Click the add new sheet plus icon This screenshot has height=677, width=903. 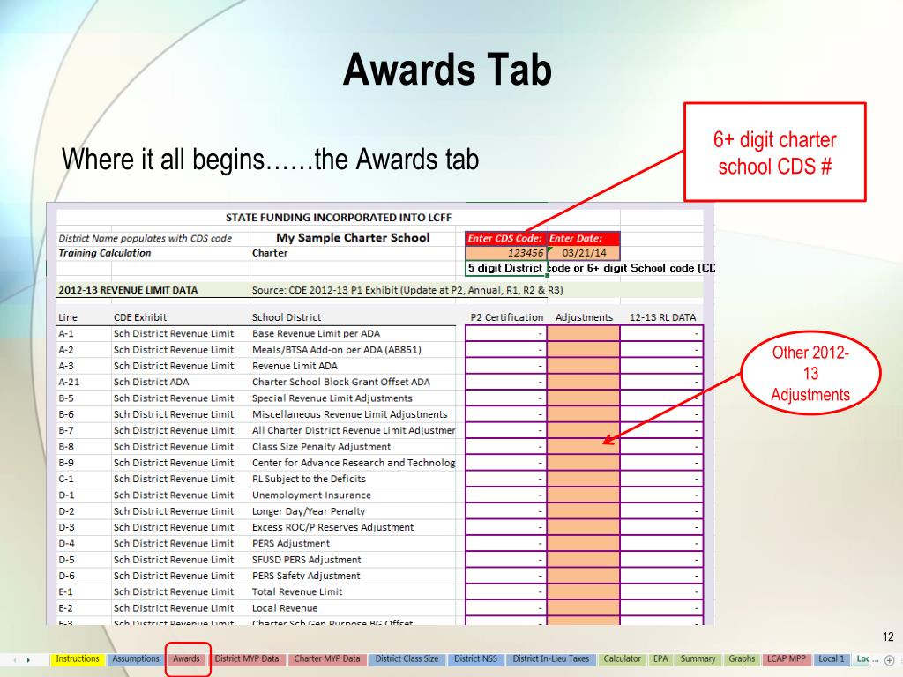click(x=890, y=660)
